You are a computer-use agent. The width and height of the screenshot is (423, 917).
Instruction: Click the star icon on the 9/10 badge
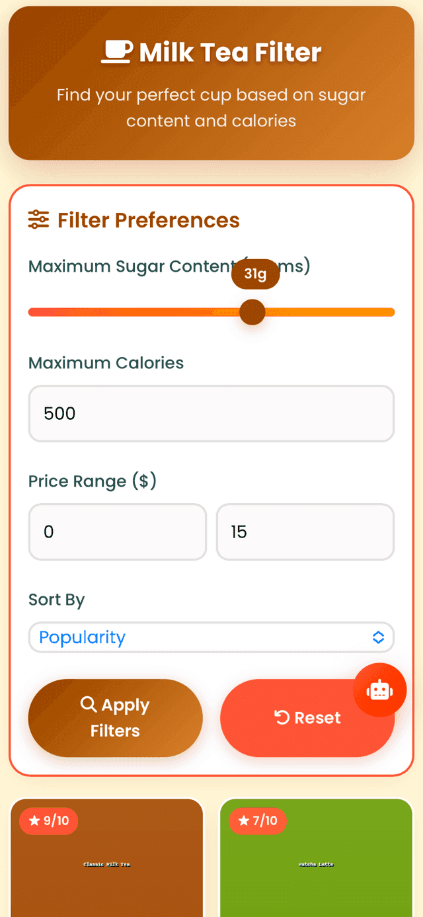tap(33, 820)
